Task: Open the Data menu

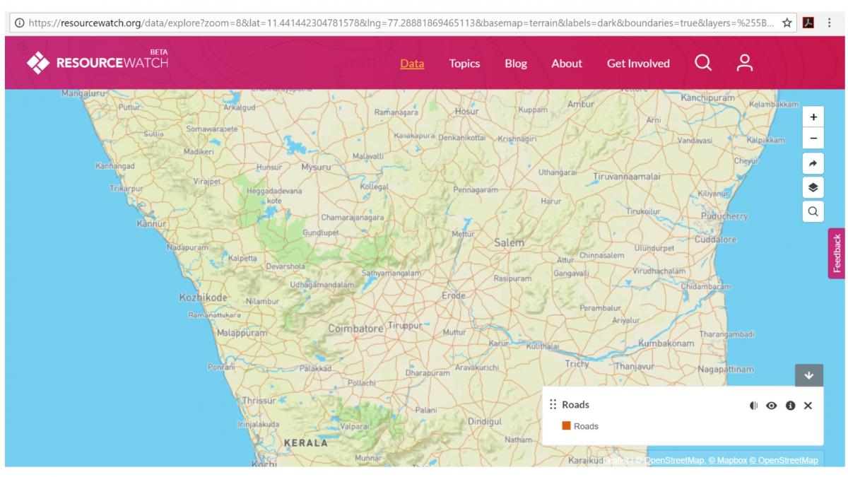Action: [412, 64]
